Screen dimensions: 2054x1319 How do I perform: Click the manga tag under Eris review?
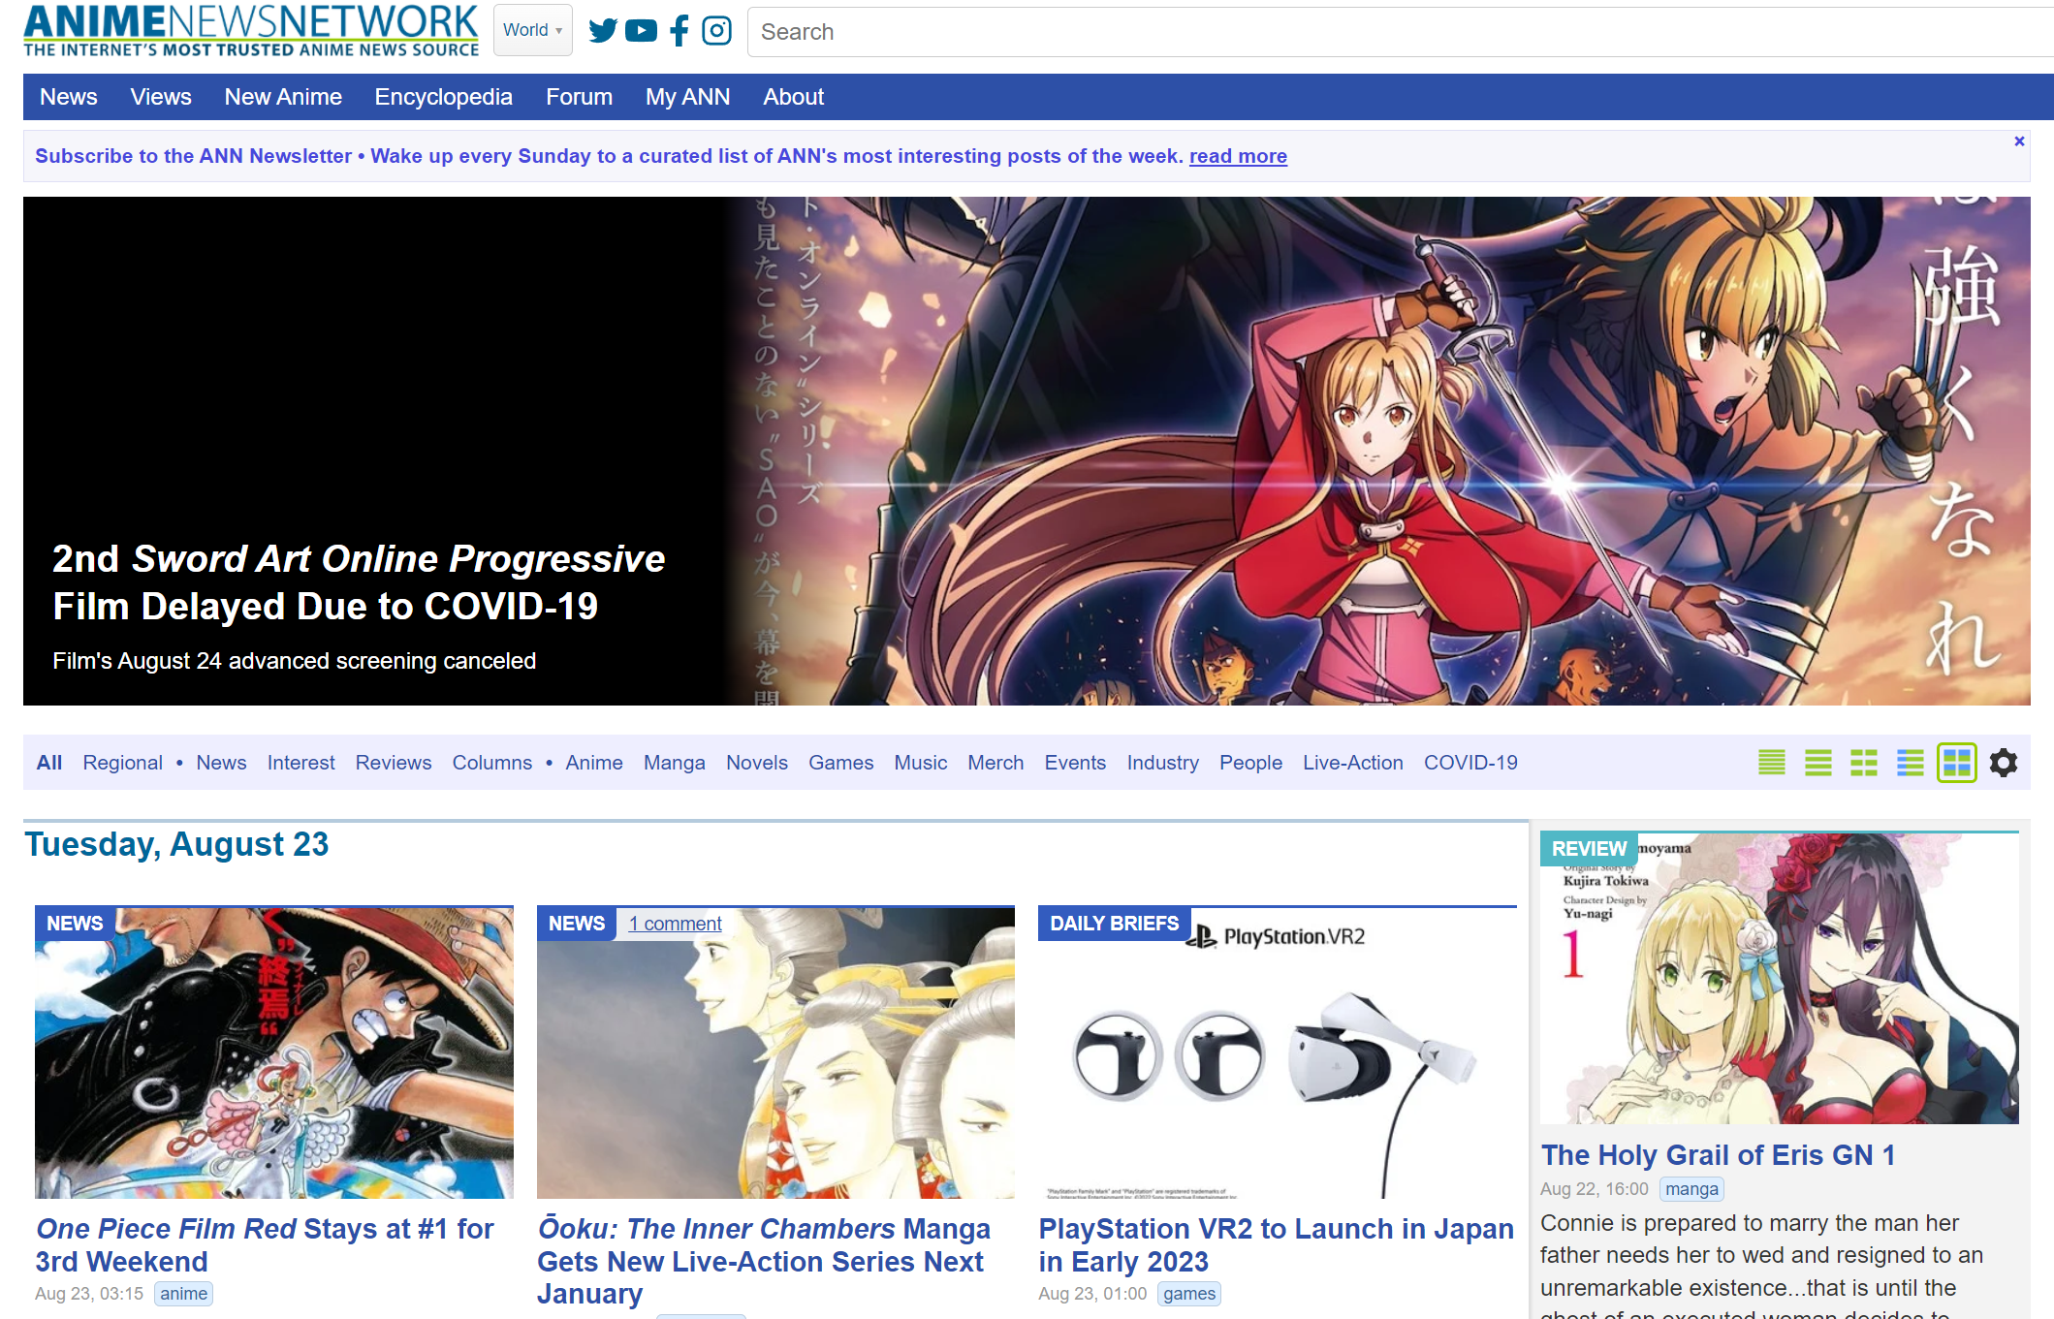coord(1691,1189)
